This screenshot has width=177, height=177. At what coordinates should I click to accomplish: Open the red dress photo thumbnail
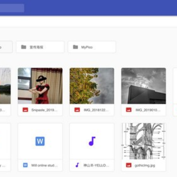pyautogui.click(x=40, y=86)
